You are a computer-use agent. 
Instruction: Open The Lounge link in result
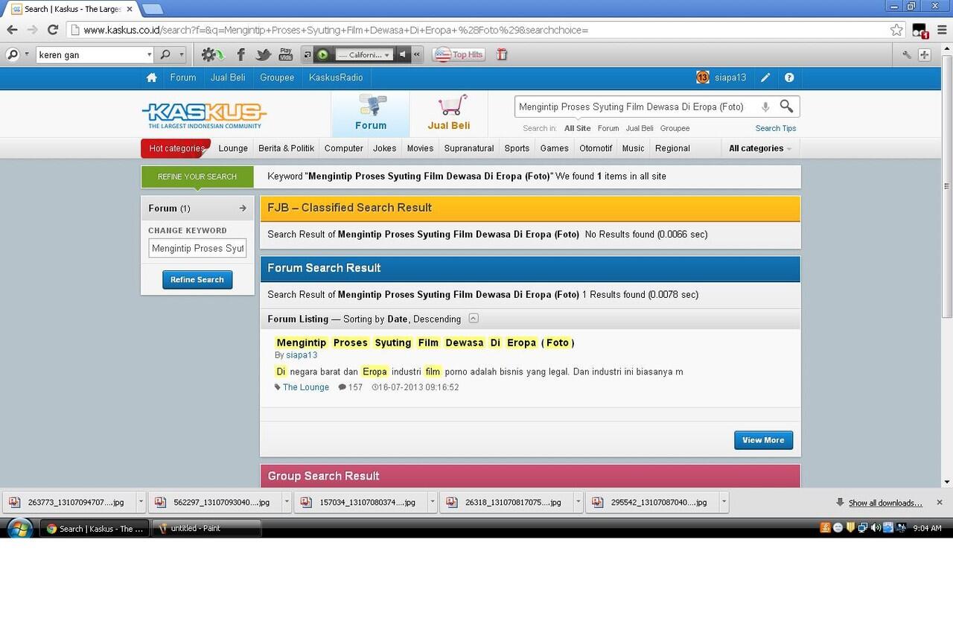pos(306,387)
